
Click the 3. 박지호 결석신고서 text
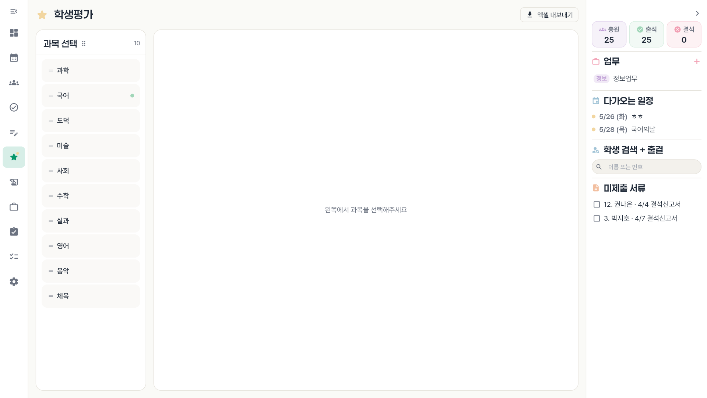click(x=640, y=219)
